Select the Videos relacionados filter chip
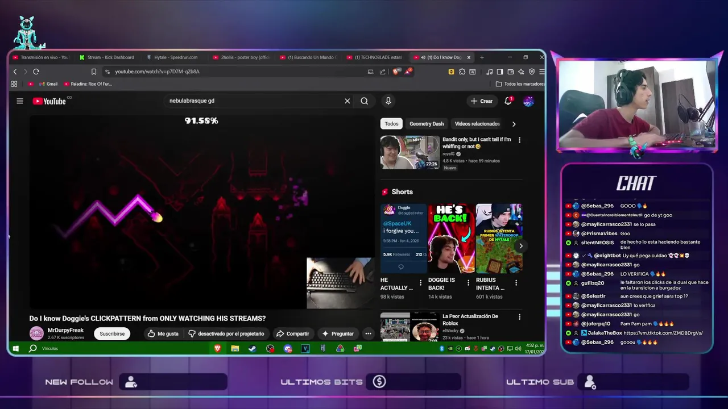Image resolution: width=728 pixels, height=409 pixels. click(x=477, y=124)
